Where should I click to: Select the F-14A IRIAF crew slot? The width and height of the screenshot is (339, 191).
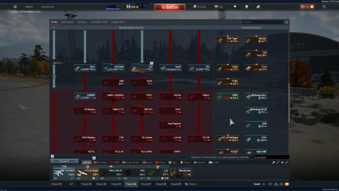64,173
